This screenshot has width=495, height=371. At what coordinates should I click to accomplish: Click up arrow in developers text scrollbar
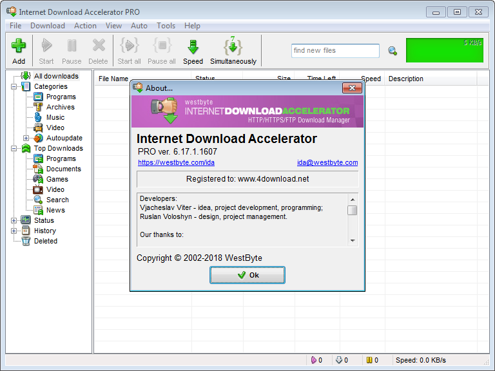[x=353, y=200]
